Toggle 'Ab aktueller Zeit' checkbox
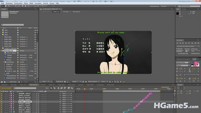This screenshot has width=201, height=113. click(177, 54)
